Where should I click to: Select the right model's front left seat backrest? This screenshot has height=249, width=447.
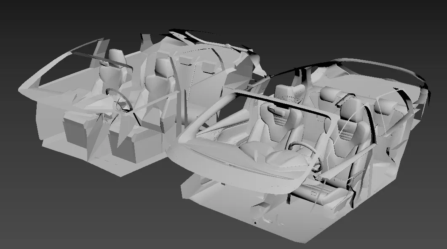click(276, 124)
